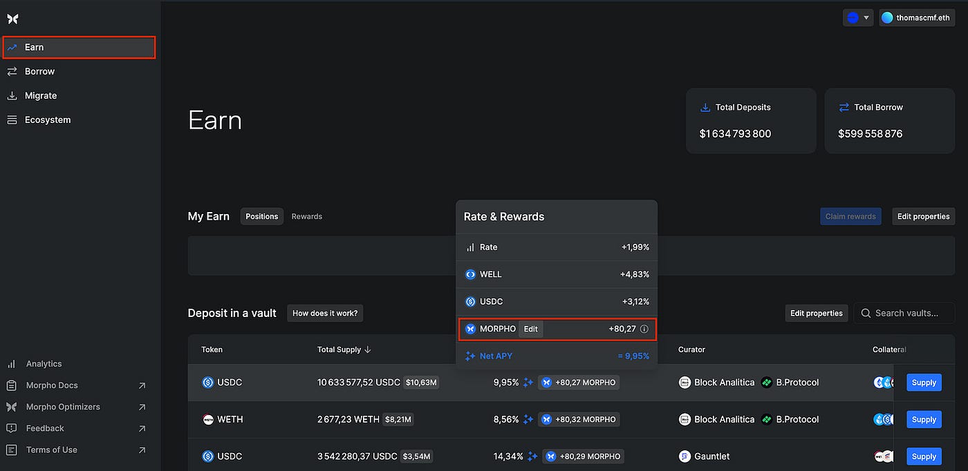Screen dimensions: 968x471
Task: Click the How does it work? button
Action: [x=325, y=313]
